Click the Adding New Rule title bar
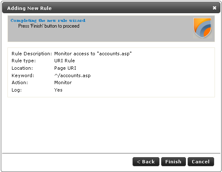222x172 pixels. [111, 8]
